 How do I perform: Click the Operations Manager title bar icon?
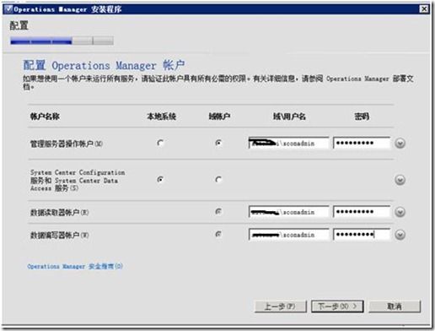[x=8, y=9]
